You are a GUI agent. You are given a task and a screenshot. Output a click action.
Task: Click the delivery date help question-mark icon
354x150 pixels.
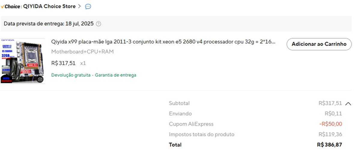point(98,24)
